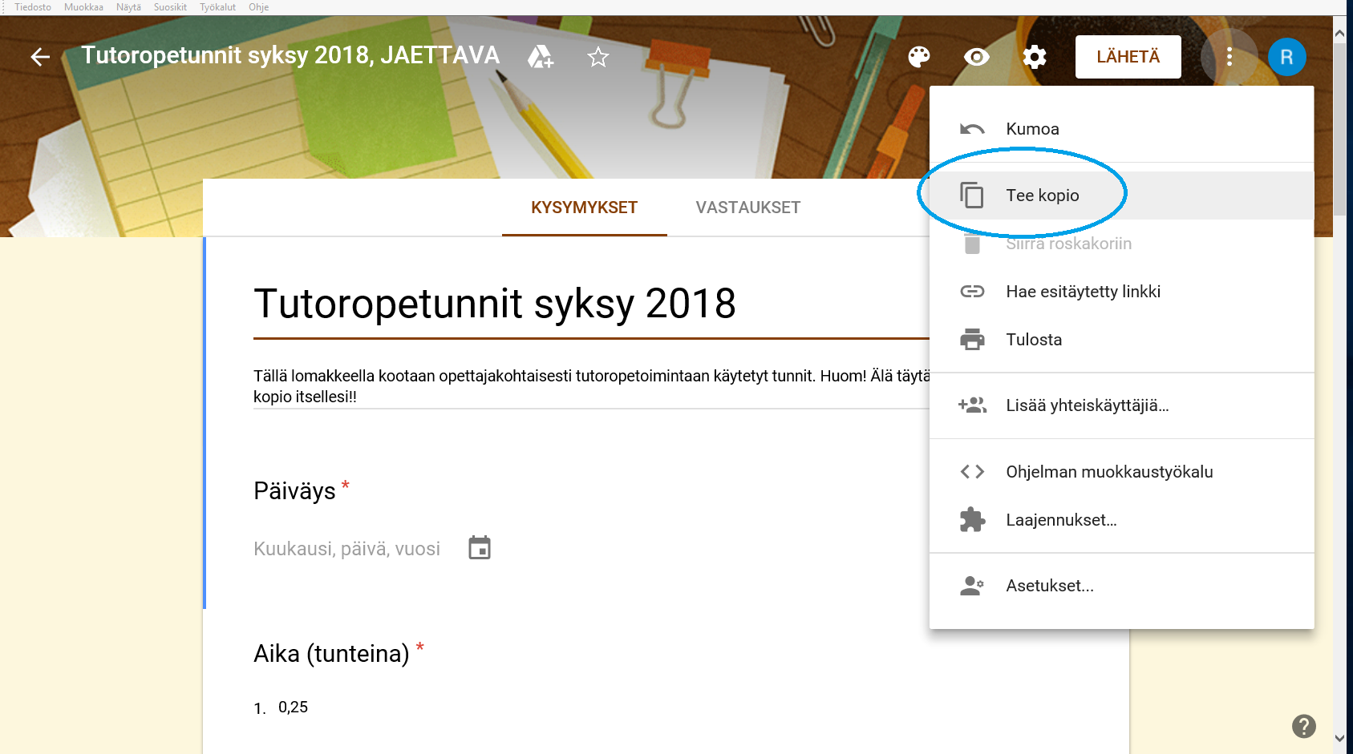1353x754 pixels.
Task: Open the help question mark icon
Action: pyautogui.click(x=1303, y=726)
